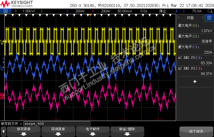The height and width of the screenshot is (137, 214).
Task: Click the -200m time axis label
Action: tap(22, 119)
